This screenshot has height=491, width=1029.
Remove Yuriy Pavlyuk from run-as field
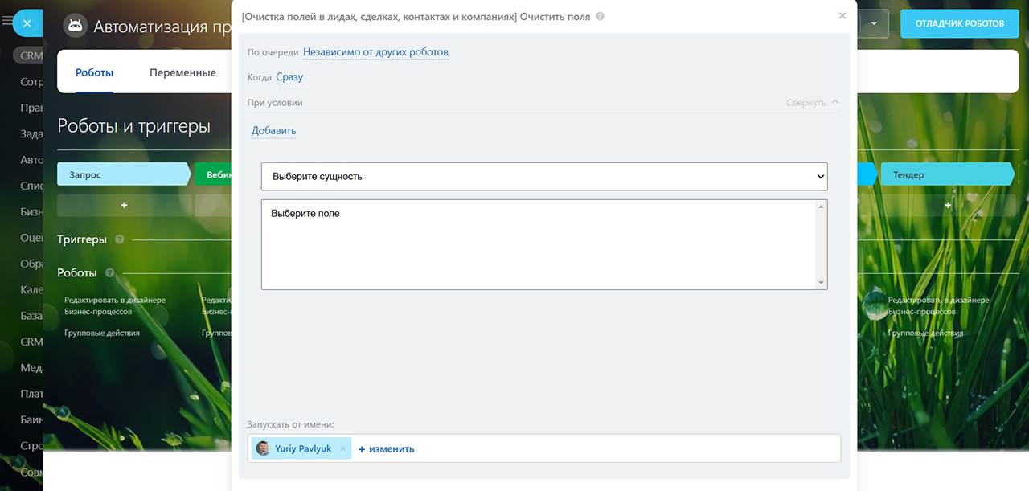[x=342, y=448]
